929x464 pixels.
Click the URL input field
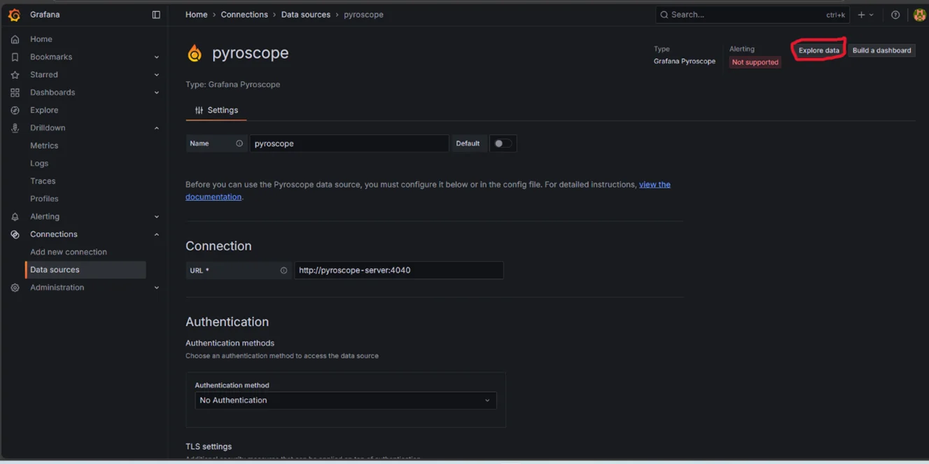398,270
